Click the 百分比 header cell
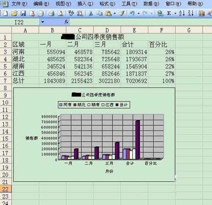Viewport: 212px width, 205px height. point(162,45)
